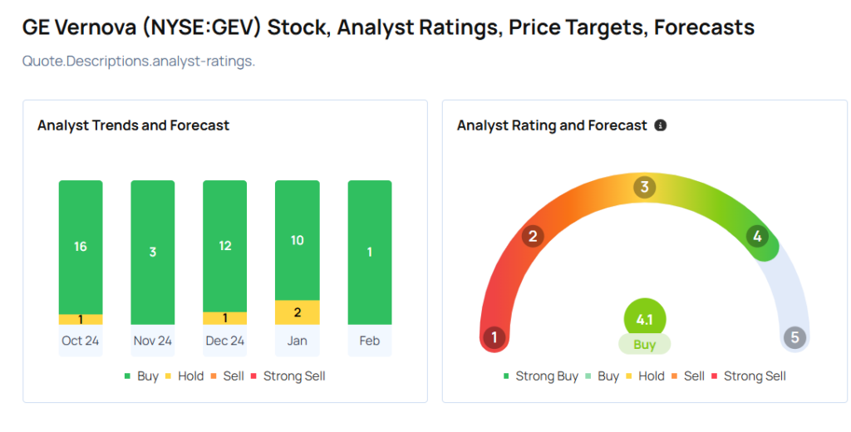This screenshot has width=851, height=432.
Task: Click gauge marker number 4
Action: pos(756,236)
